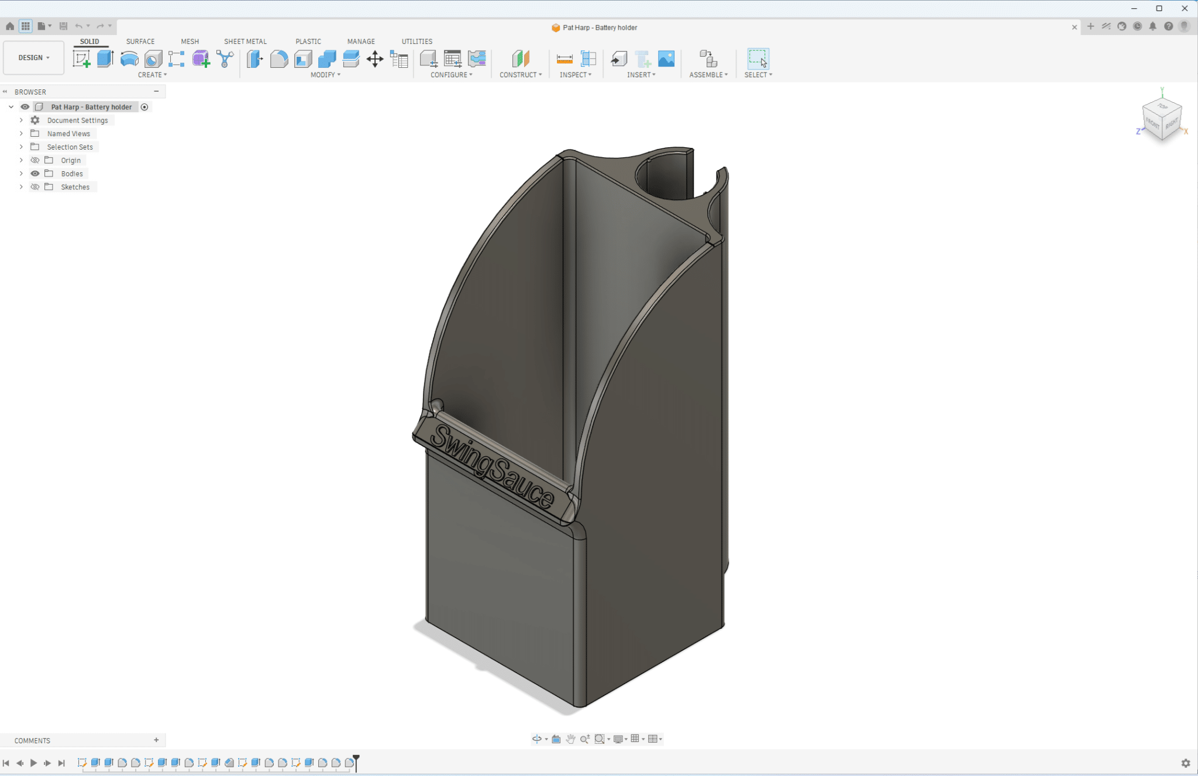Activate the window Select tool
Viewport: 1198px width, 776px height.
tap(758, 58)
